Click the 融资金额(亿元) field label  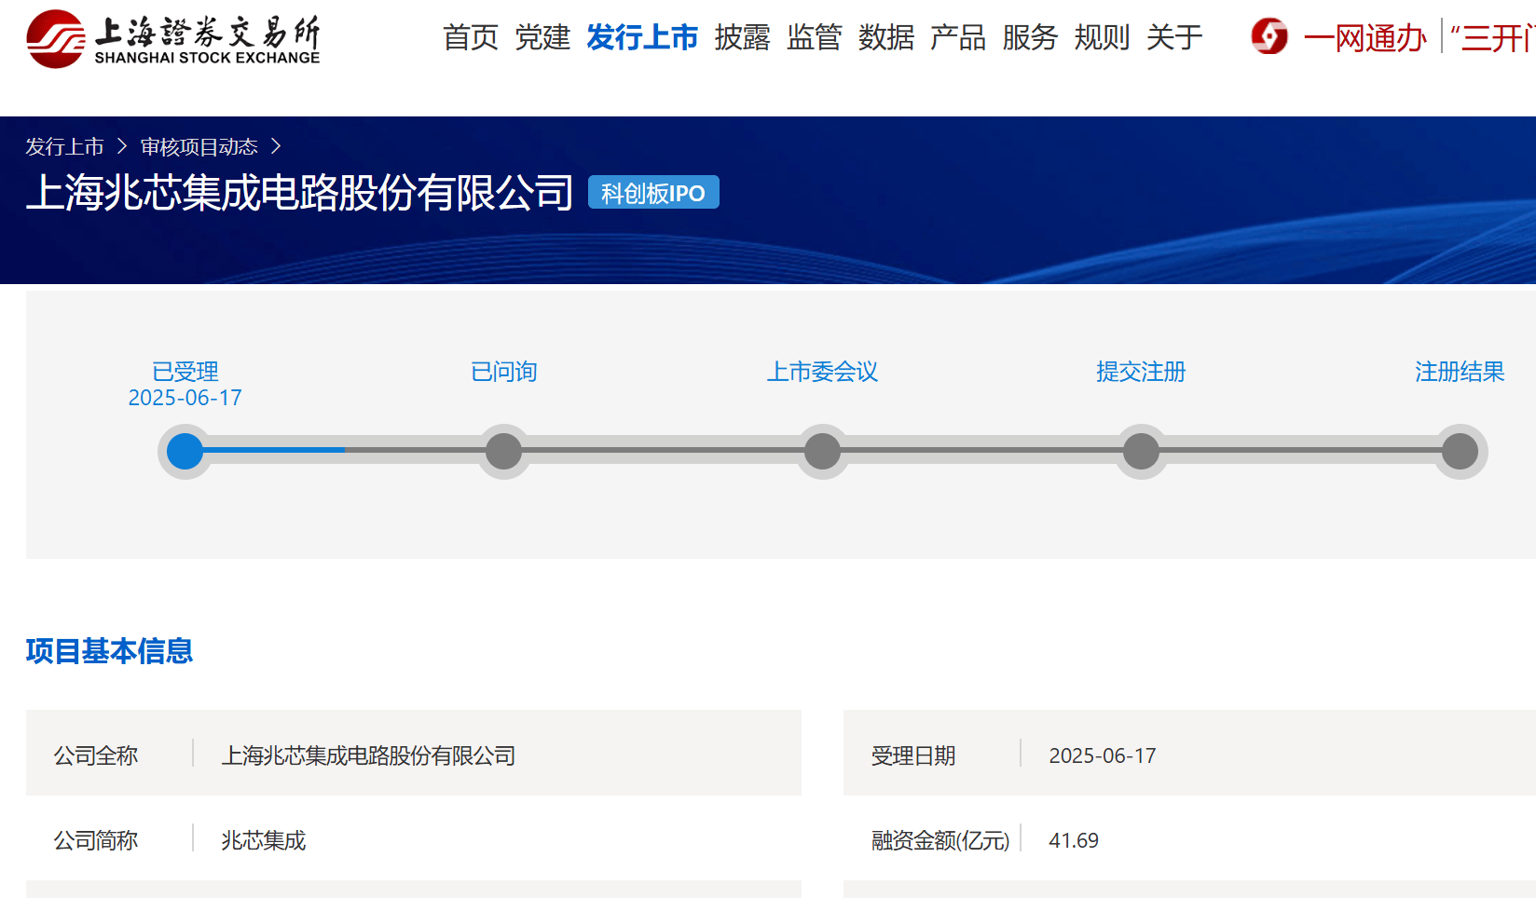[x=940, y=840]
